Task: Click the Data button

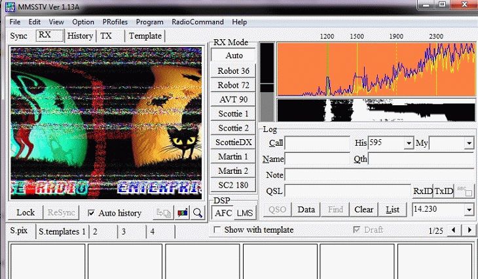Action: [306, 210]
